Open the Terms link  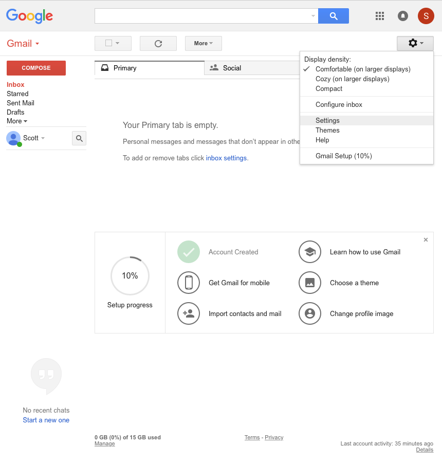pos(252,437)
